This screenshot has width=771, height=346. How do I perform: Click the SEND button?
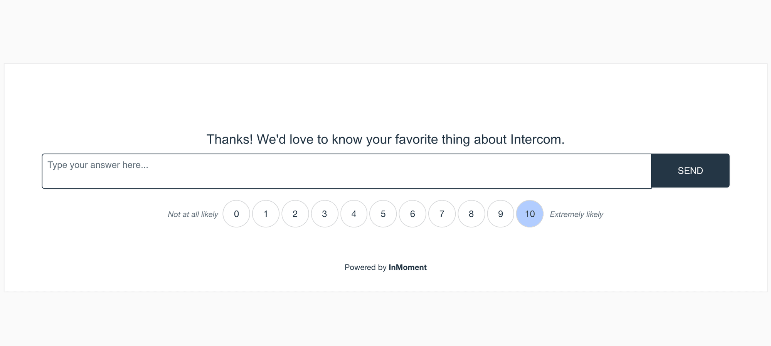690,170
